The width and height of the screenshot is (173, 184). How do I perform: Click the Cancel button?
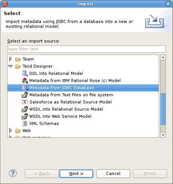pos(113,173)
